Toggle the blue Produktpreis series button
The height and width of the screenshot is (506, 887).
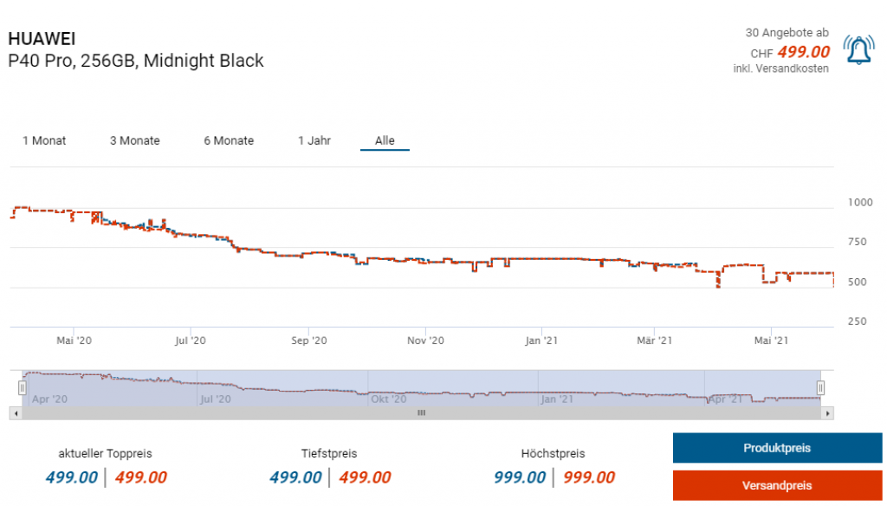pyautogui.click(x=777, y=448)
